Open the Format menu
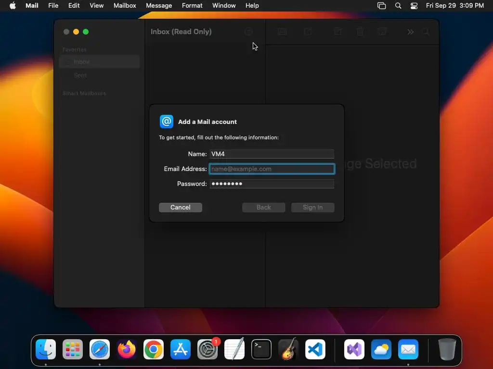Screen dimensions: 493x369 click(192, 5)
